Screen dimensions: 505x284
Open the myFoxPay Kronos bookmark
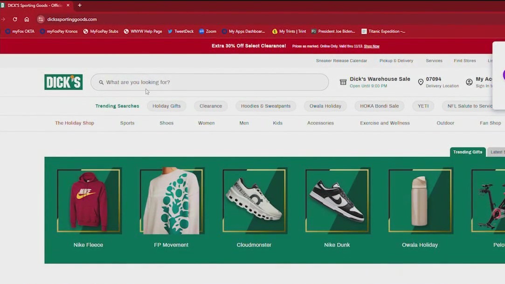pos(59,31)
